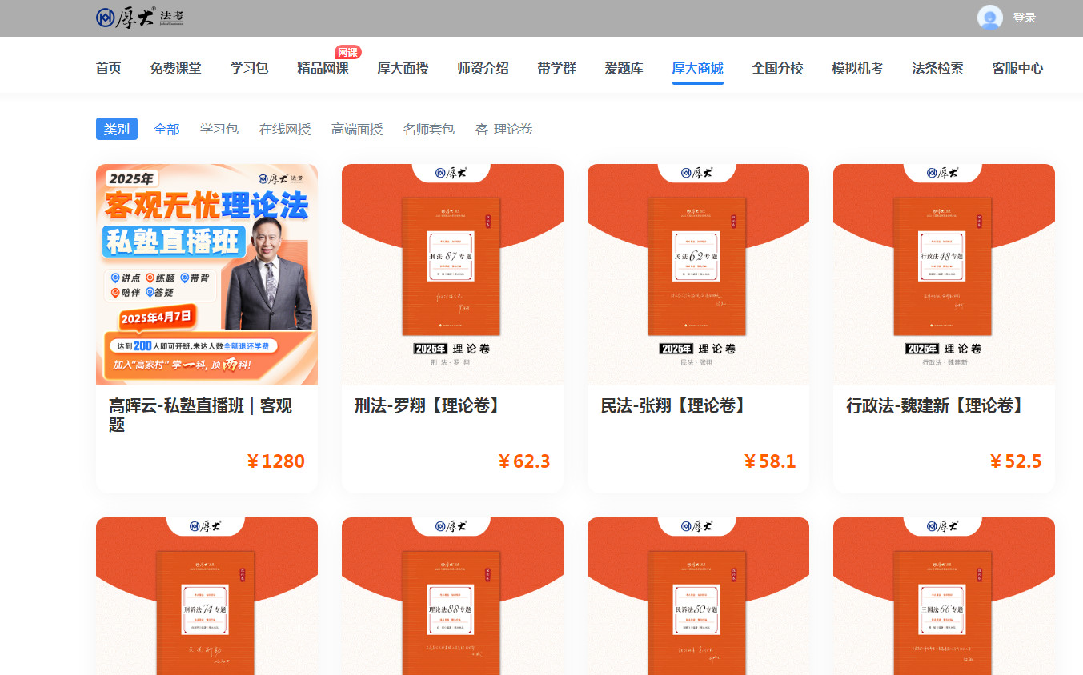Open the 民诉法 50专题 book cover

coord(697,613)
